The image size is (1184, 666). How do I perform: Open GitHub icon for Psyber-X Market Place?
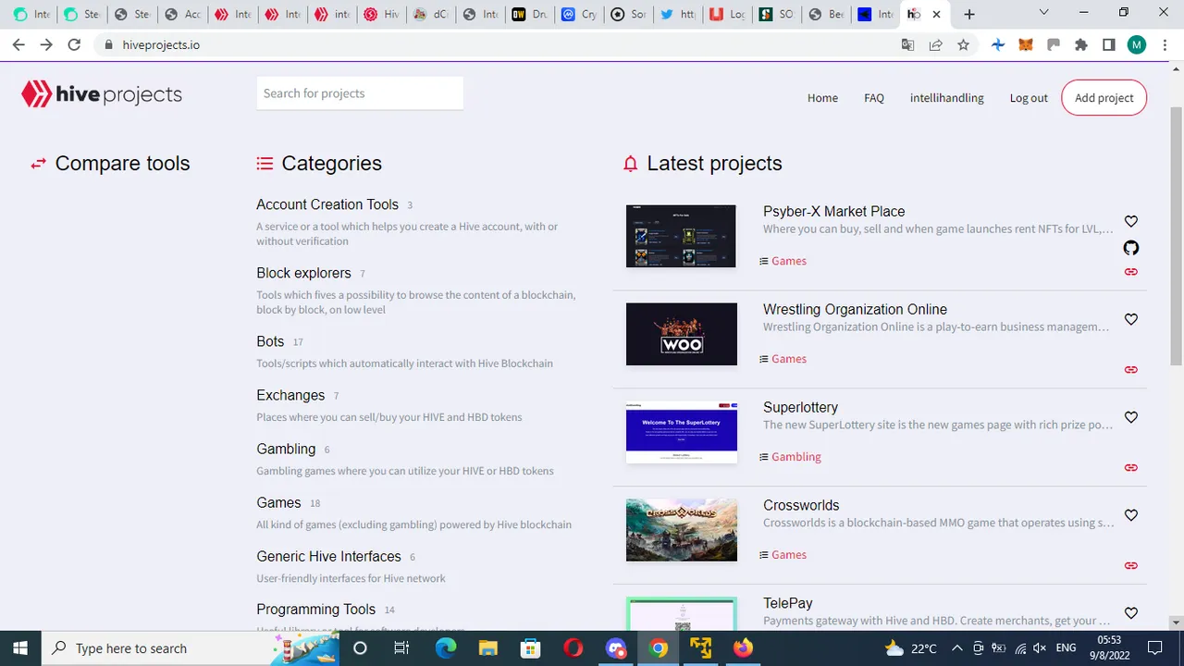pyautogui.click(x=1130, y=248)
